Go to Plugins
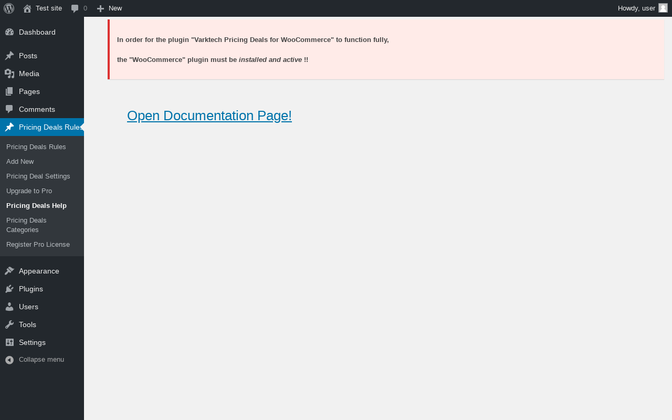Screen dimensions: 672x420 [42, 289]
